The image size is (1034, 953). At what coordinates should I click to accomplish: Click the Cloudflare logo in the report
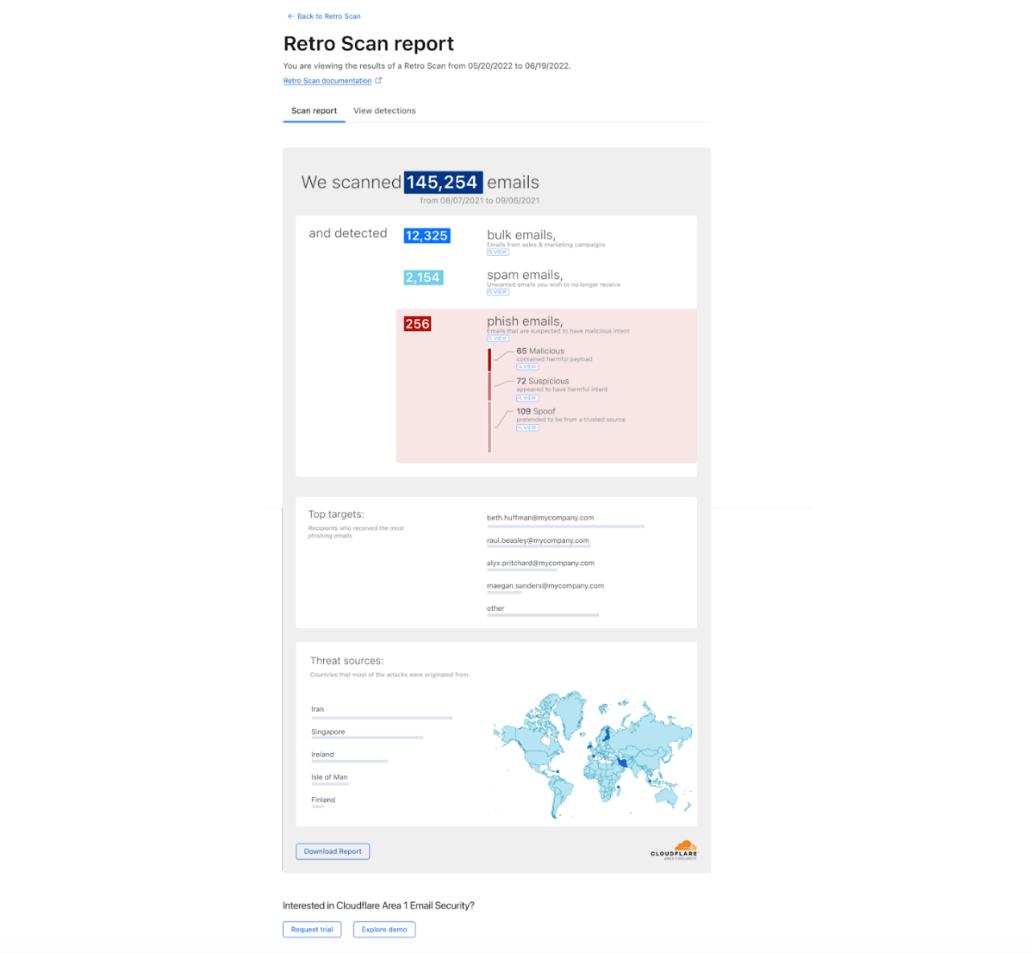(675, 850)
